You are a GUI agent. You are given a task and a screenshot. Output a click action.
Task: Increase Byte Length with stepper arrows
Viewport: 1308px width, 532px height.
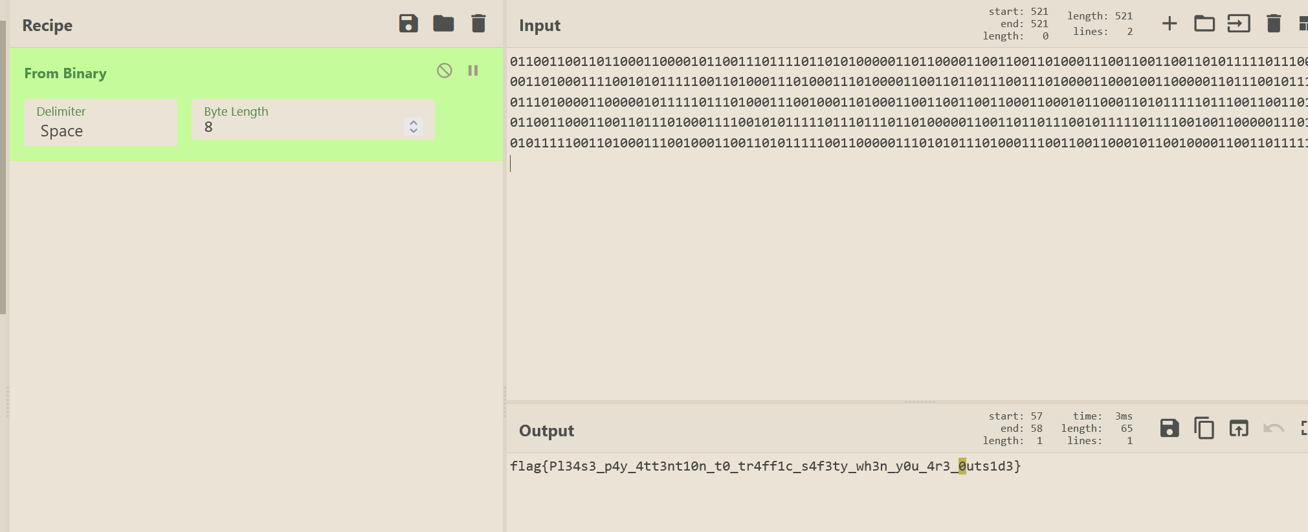click(x=414, y=122)
